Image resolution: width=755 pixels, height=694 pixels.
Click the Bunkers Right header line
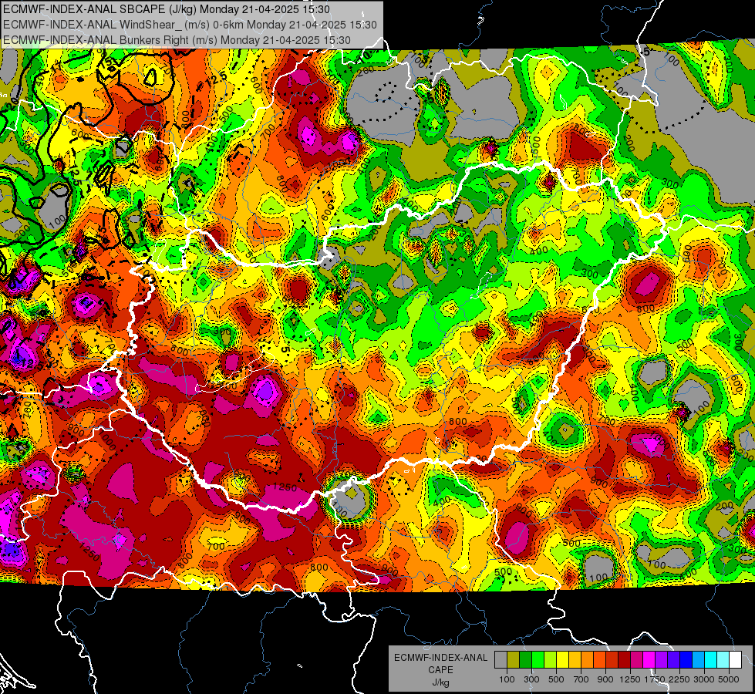tap(177, 40)
